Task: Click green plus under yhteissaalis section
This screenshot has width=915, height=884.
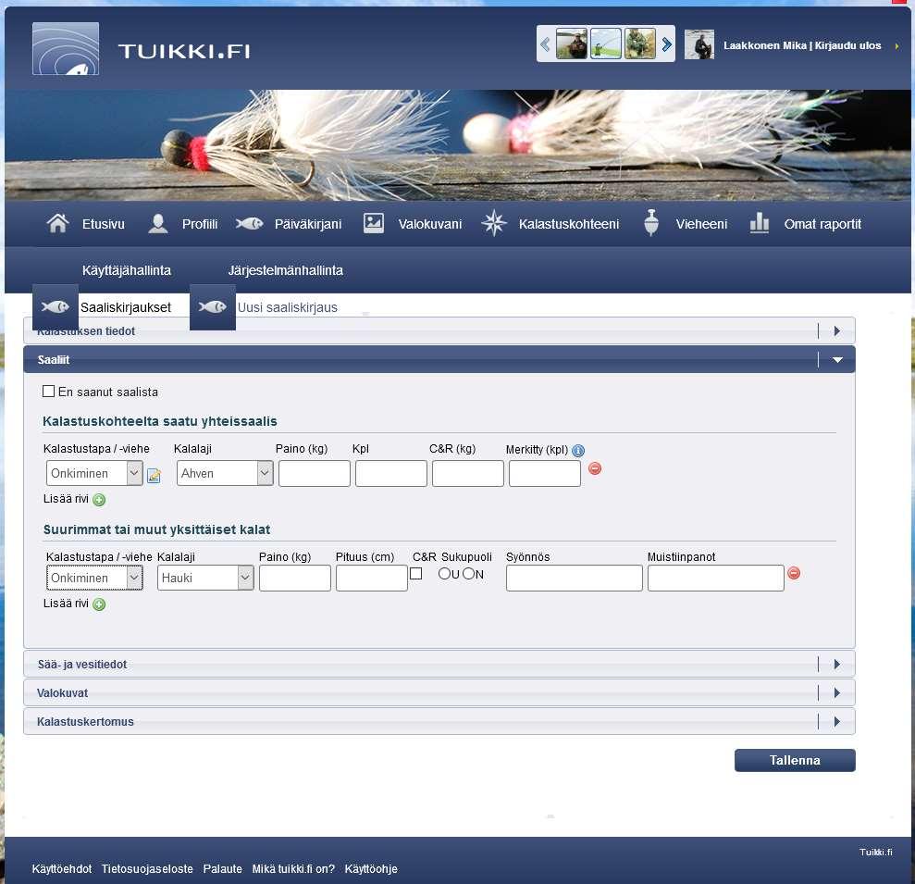Action: [x=99, y=500]
